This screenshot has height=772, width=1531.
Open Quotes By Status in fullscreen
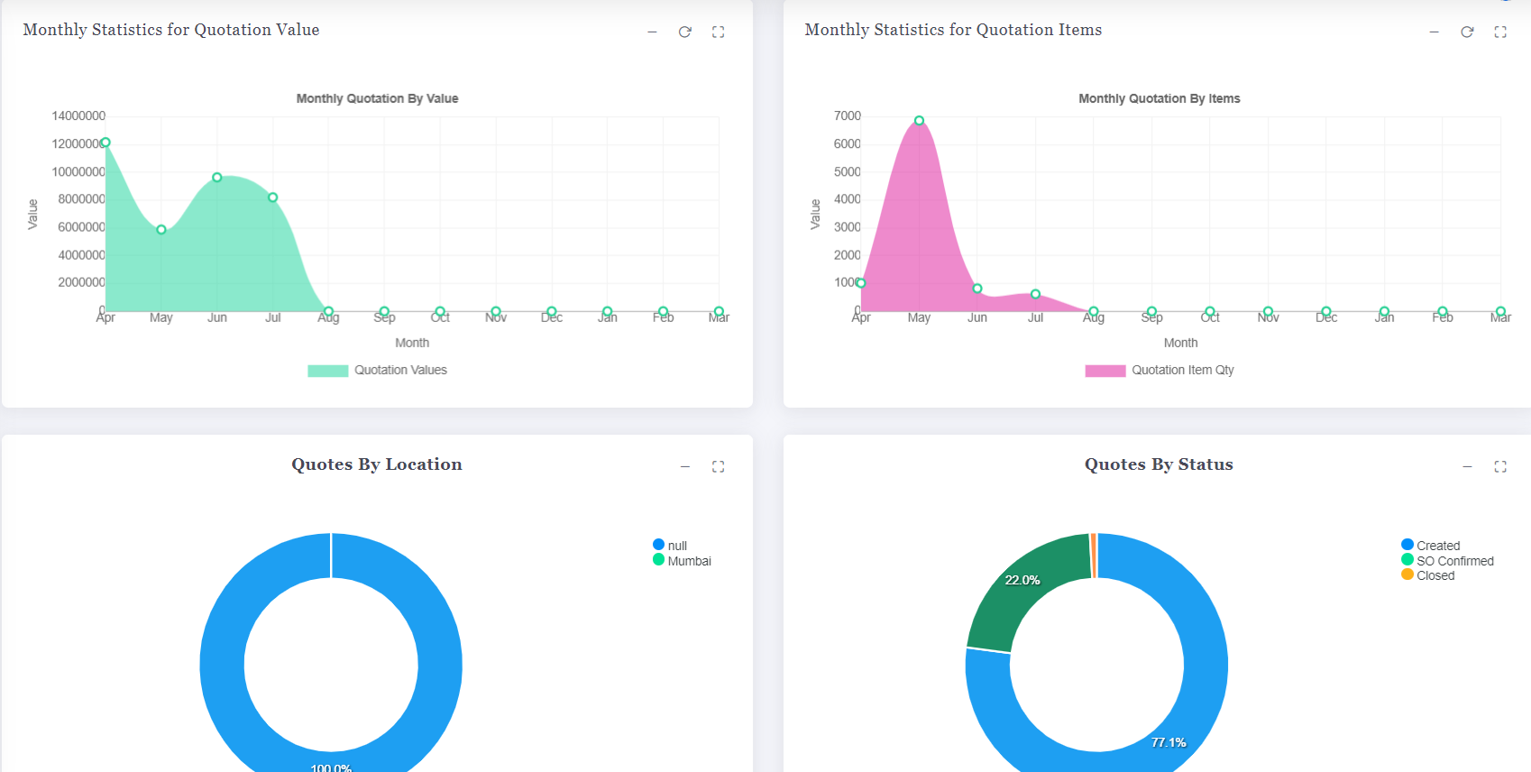point(1500,466)
